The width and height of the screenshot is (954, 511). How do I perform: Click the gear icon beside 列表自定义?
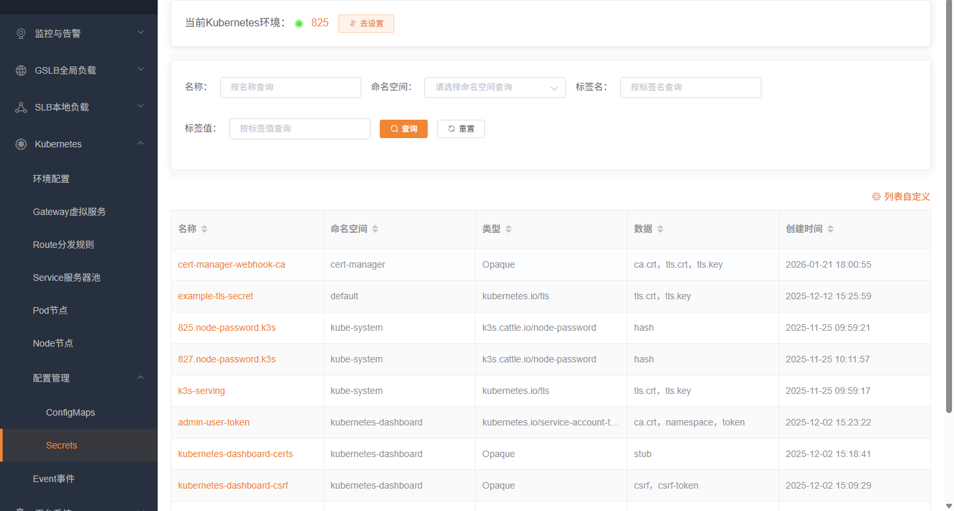tap(876, 197)
